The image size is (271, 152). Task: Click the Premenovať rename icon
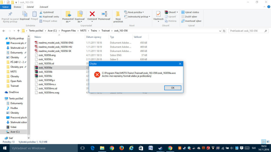click(104, 14)
